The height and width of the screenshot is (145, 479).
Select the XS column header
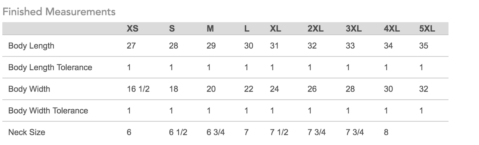tap(132, 29)
